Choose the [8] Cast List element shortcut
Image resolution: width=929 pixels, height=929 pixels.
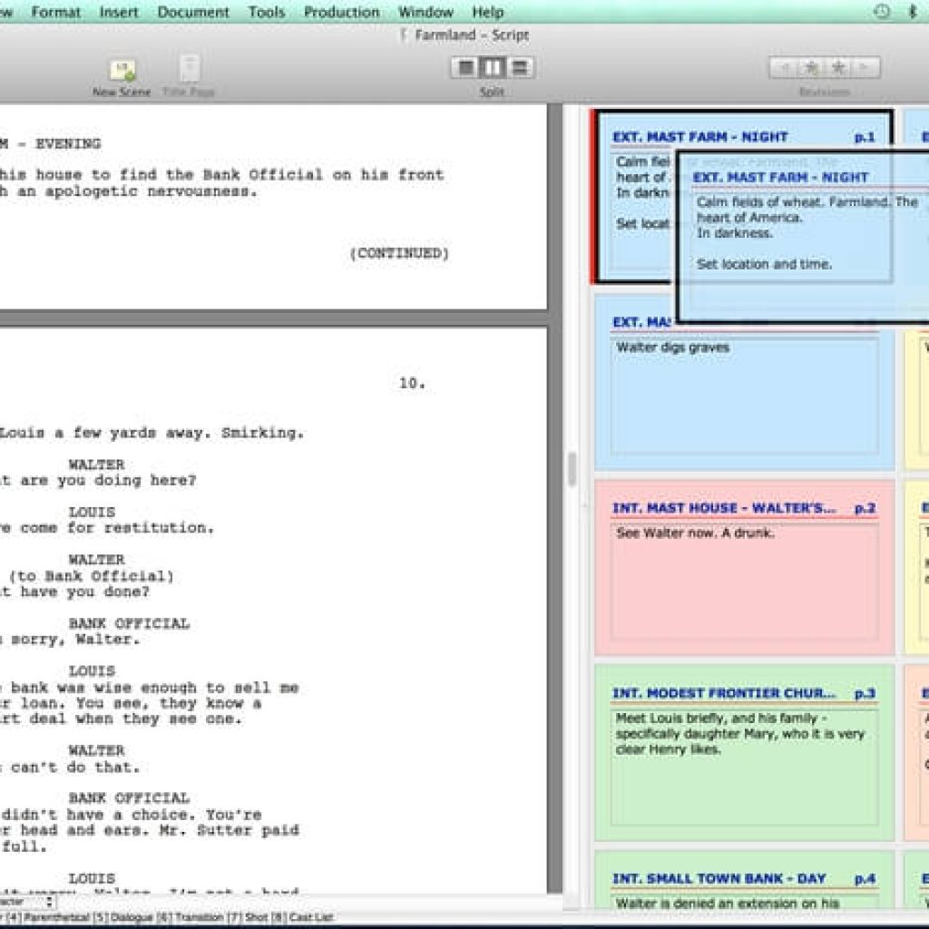coord(302,917)
